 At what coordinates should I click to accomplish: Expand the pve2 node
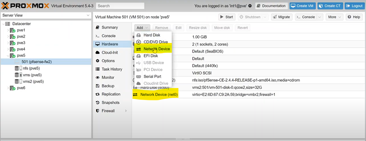8,36
